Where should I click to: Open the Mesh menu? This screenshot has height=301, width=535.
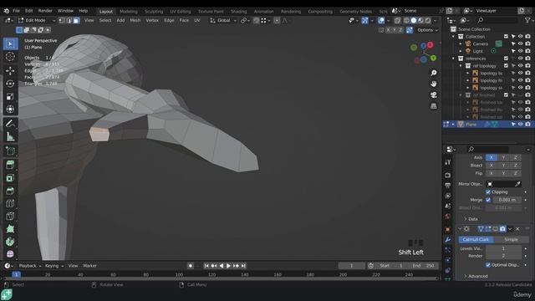coord(135,20)
